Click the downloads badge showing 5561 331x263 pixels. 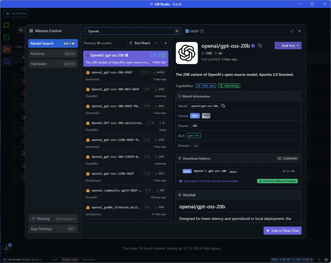tap(159, 106)
